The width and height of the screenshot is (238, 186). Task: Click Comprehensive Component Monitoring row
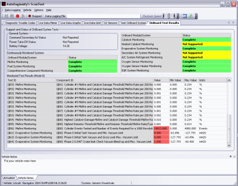tap(62, 71)
